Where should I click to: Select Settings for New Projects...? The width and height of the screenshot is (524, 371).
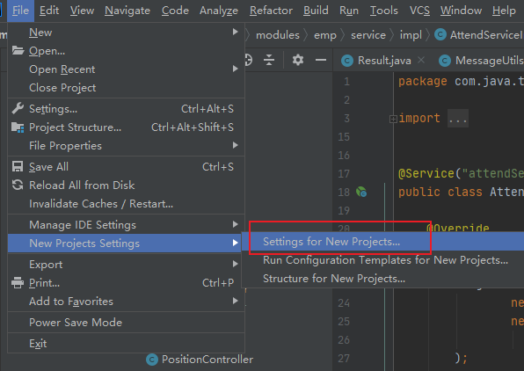pos(383,241)
